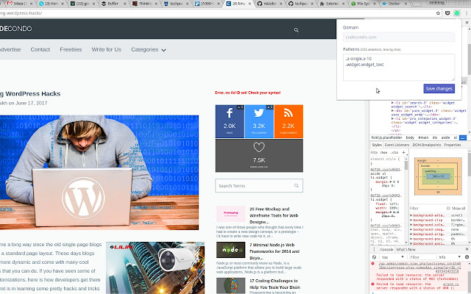471x294 pixels.
Task: Open the Contact nav link
Action: click(x=40, y=49)
